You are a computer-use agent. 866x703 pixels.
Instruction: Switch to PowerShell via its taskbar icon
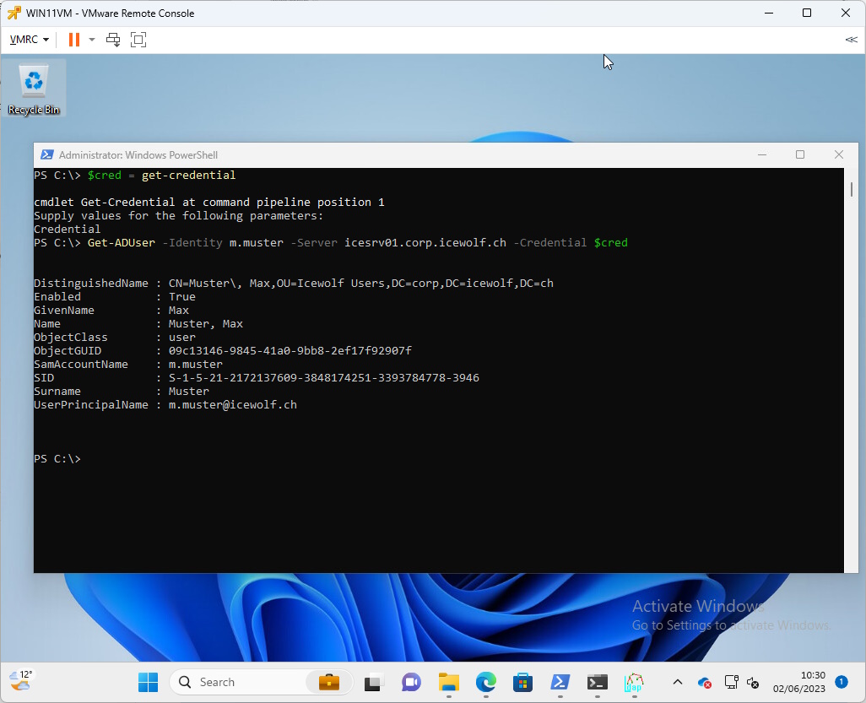coord(560,682)
